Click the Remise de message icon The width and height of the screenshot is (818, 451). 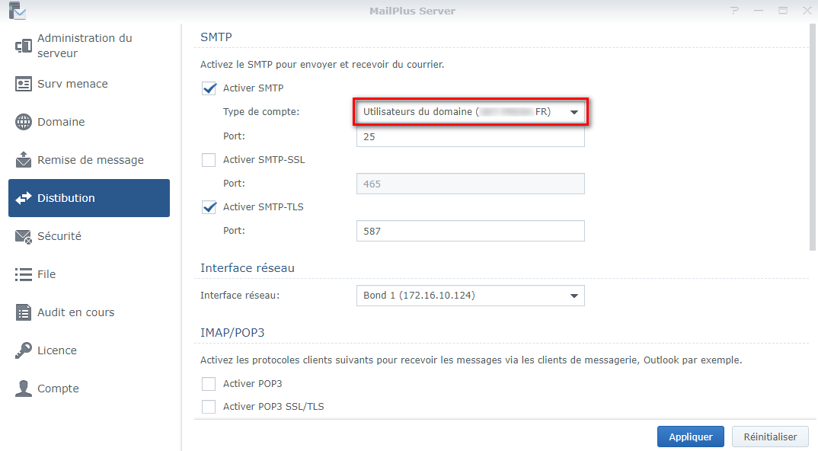[23, 160]
